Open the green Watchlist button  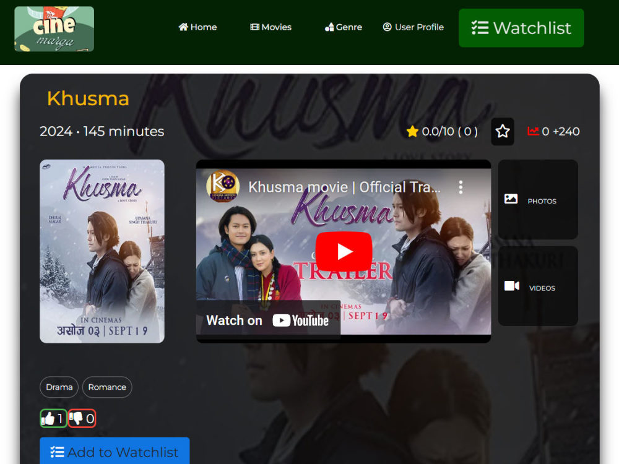tap(521, 28)
